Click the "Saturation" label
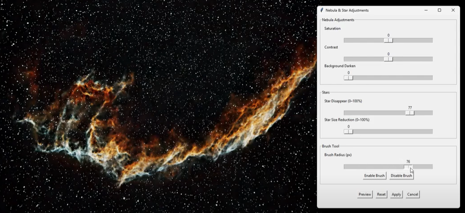465x213 pixels. coord(332,29)
